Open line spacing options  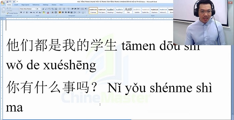75,12
